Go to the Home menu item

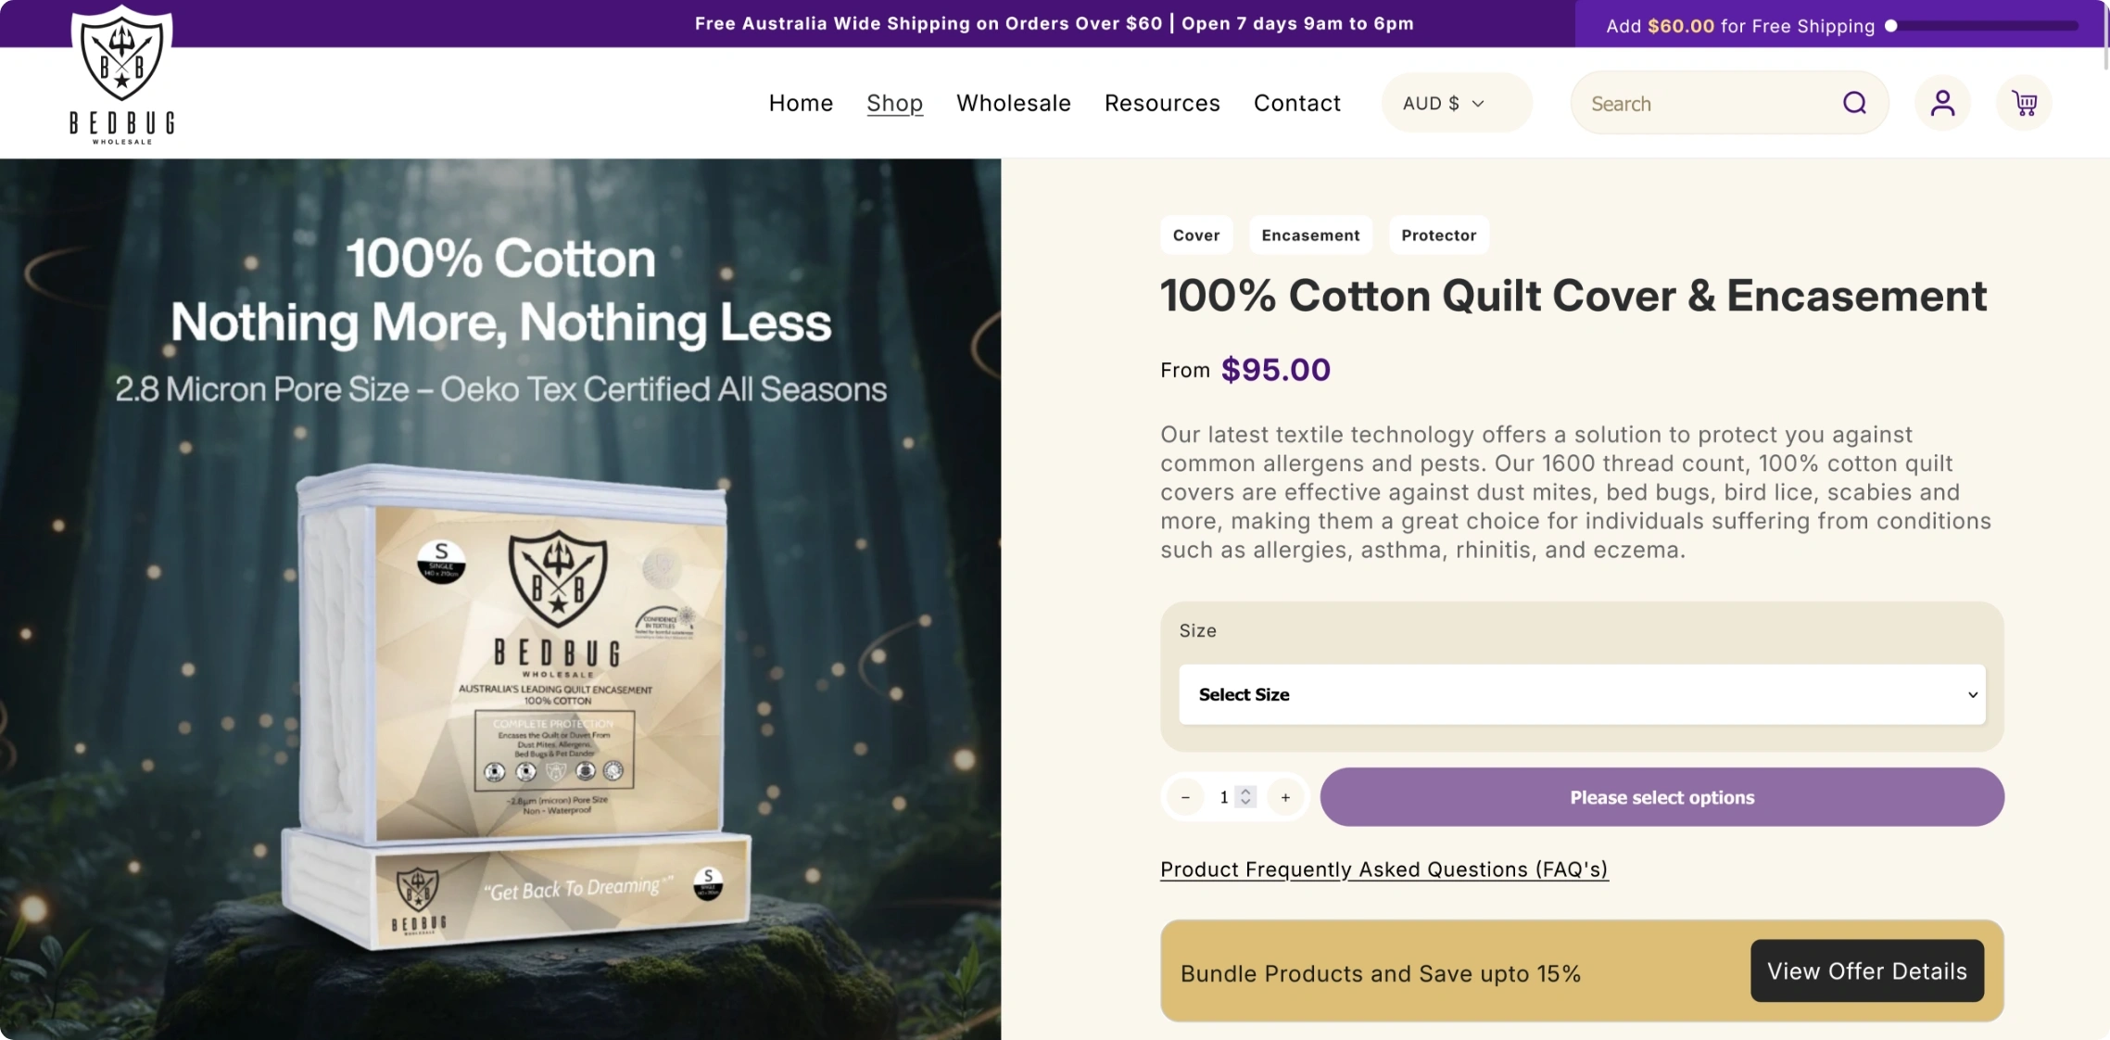pyautogui.click(x=801, y=103)
